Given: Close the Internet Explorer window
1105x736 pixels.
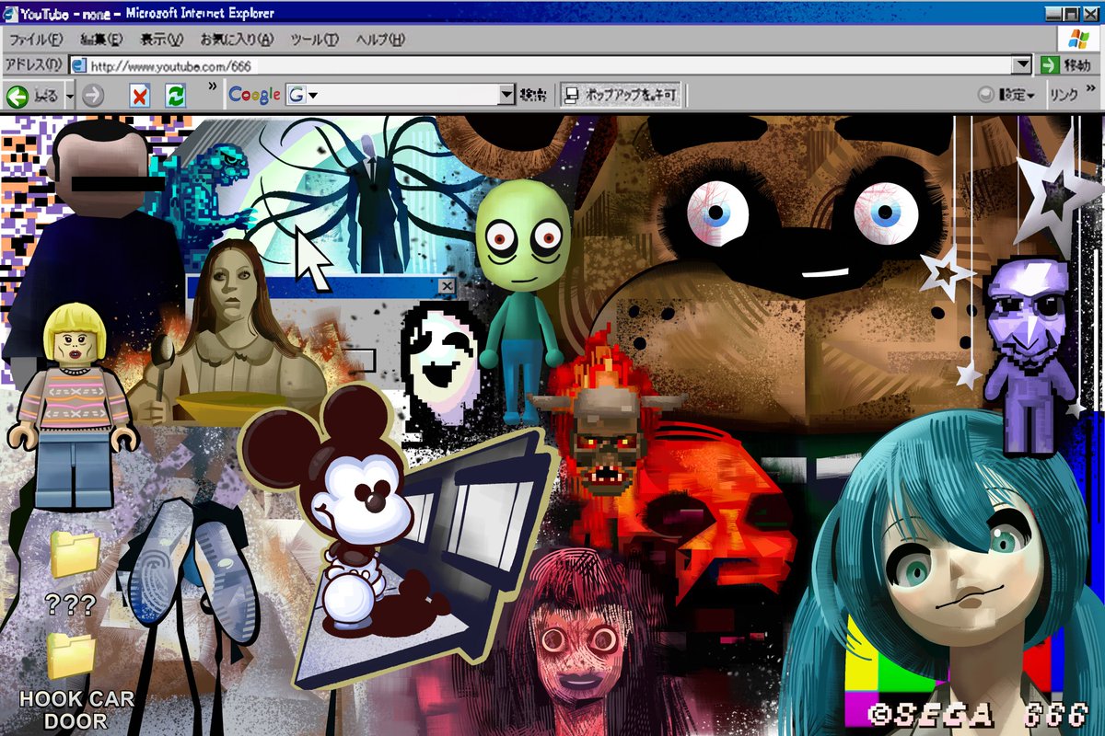Looking at the screenshot, I should point(1090,14).
